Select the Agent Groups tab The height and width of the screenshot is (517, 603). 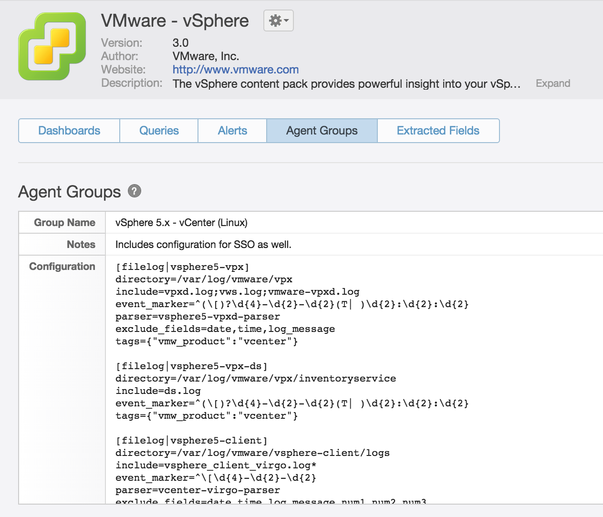[322, 131]
